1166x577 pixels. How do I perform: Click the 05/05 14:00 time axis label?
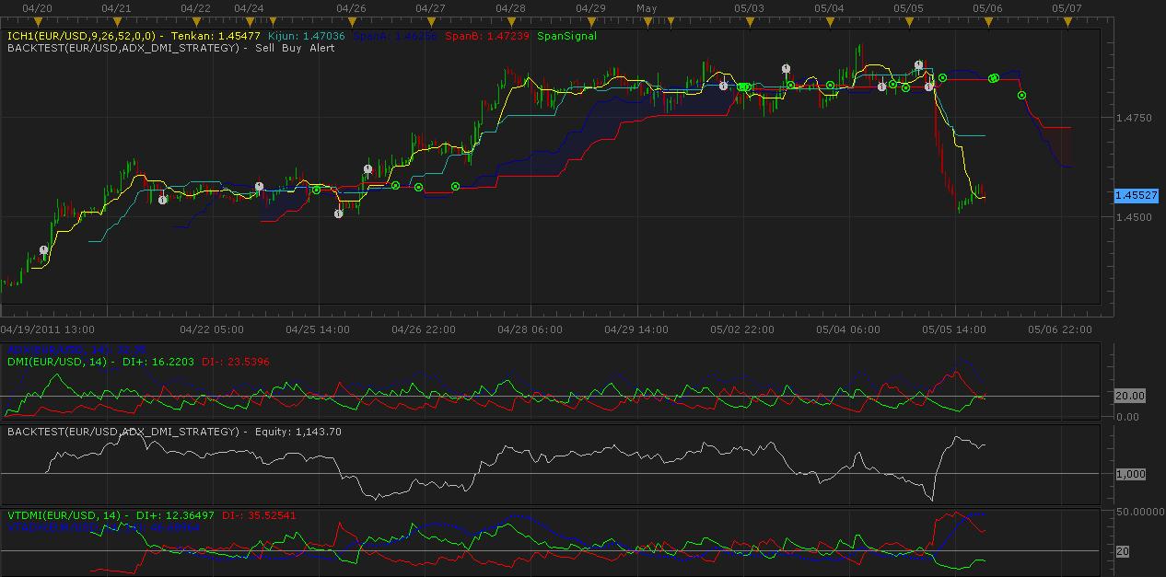pyautogui.click(x=954, y=329)
